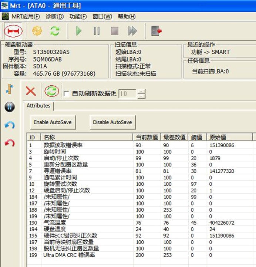Image resolution: width=256 pixels, height=267 pixels.
Task: Start the scan with the play button
Action: pos(79,31)
